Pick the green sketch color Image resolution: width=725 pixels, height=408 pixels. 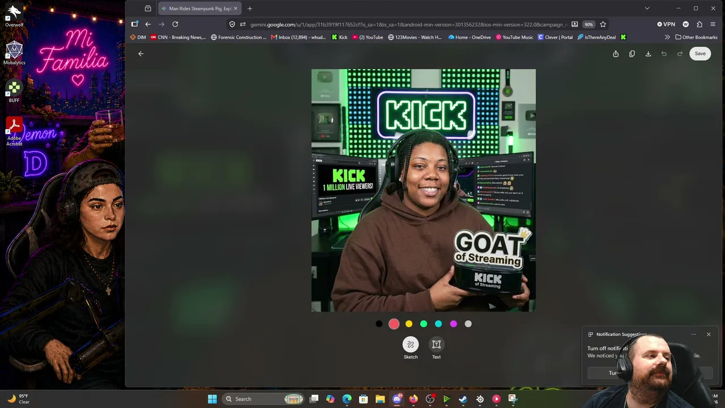click(424, 324)
